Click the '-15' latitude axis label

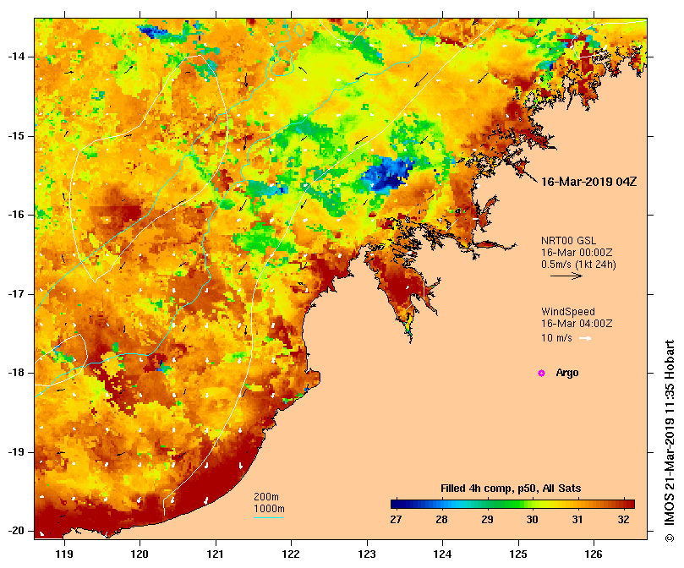[16, 136]
